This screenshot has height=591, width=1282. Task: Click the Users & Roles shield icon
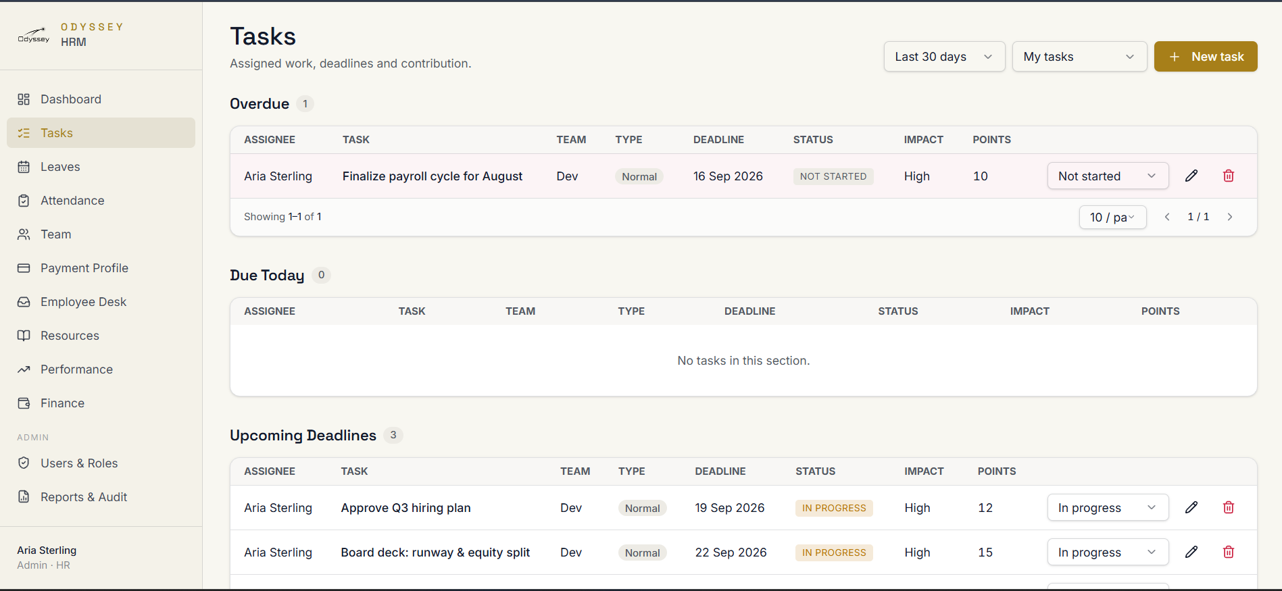[x=24, y=463]
